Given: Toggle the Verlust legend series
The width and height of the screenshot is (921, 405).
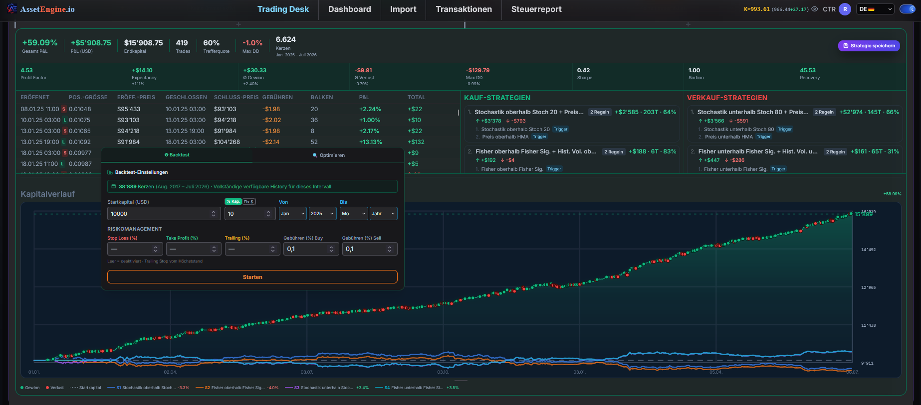Looking at the screenshot, I should point(55,388).
